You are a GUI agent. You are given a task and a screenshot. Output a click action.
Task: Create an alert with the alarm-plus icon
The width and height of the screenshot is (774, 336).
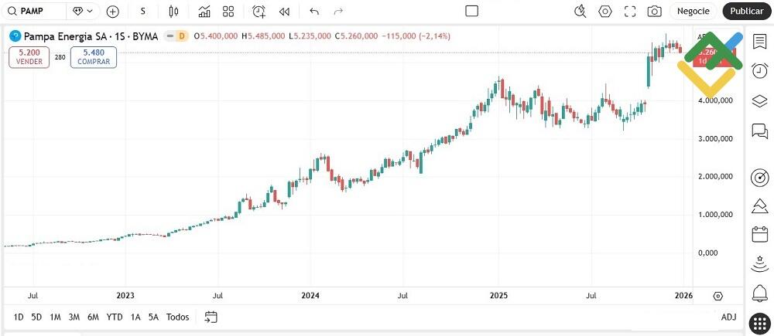coord(259,11)
